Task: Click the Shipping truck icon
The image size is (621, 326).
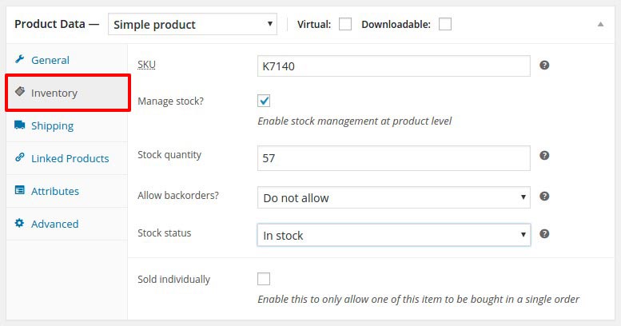Action: coord(20,125)
